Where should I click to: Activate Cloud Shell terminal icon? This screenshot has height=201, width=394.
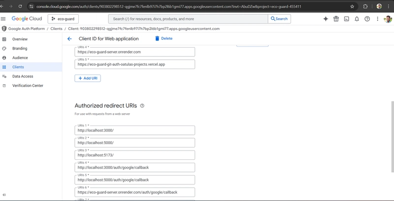[x=347, y=19]
